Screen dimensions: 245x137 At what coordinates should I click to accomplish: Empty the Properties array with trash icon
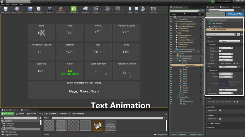tap(237, 63)
